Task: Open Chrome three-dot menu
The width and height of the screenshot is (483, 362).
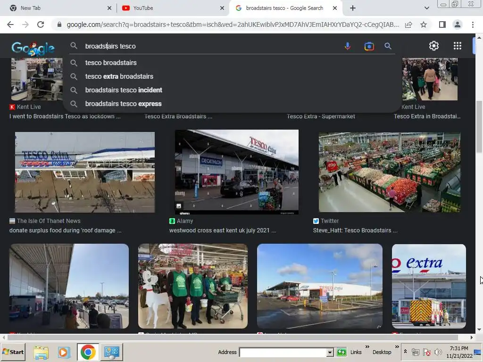Action: [473, 25]
